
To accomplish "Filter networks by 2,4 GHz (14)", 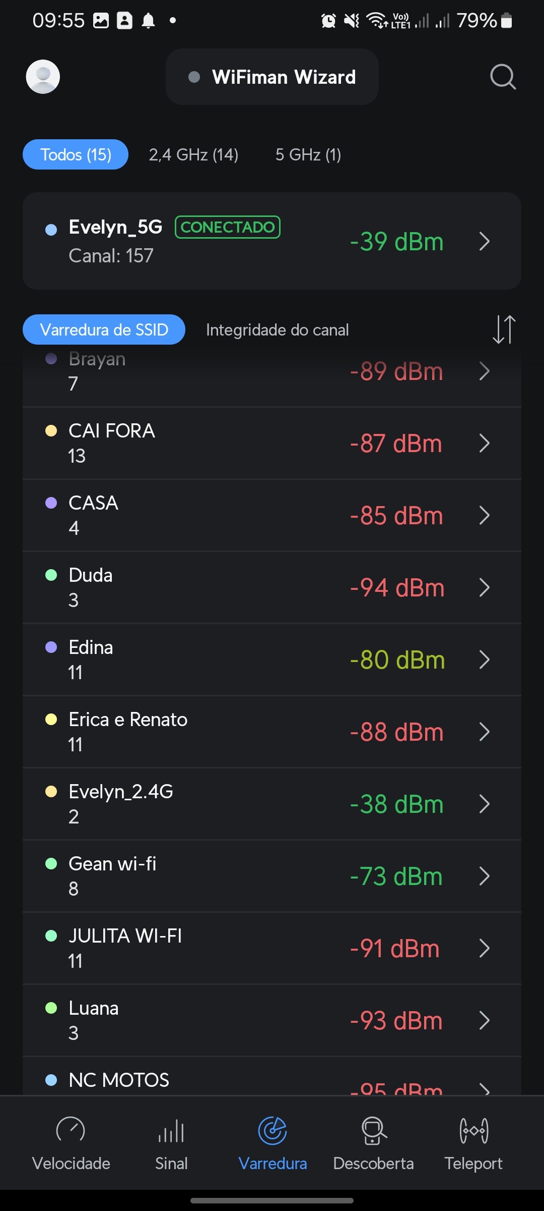I will click(193, 154).
